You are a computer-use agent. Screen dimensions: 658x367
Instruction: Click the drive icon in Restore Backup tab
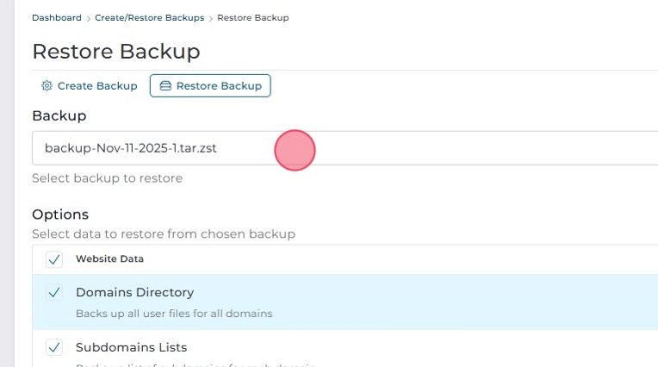coord(165,86)
